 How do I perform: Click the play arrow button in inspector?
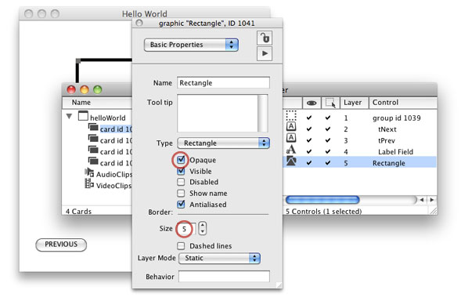(x=265, y=53)
